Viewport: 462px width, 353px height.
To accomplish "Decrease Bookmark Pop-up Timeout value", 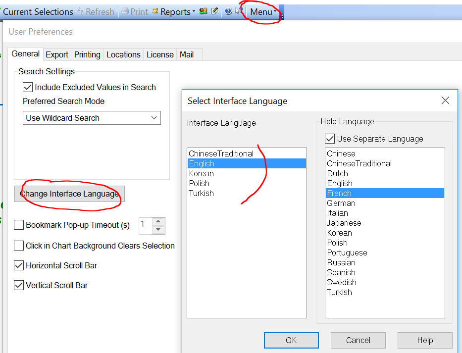I will click(158, 230).
